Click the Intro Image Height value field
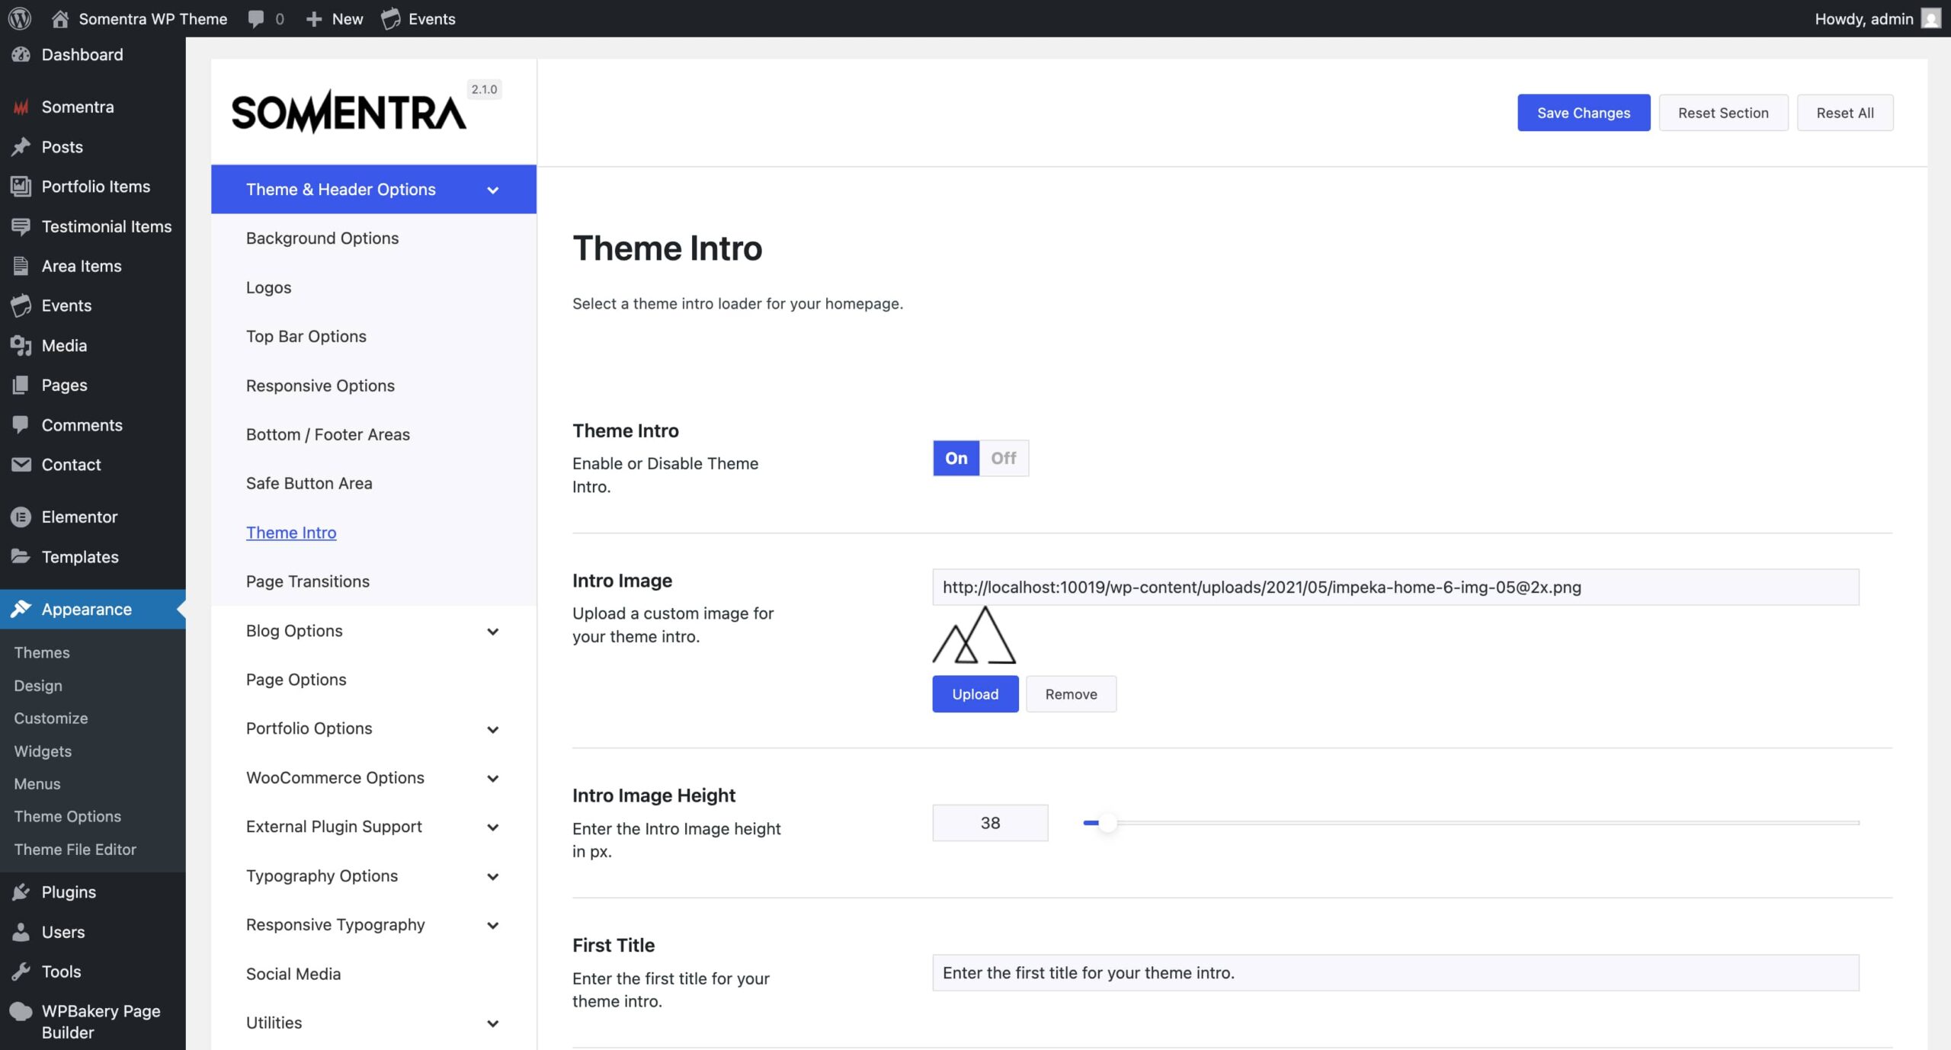 click(x=990, y=823)
